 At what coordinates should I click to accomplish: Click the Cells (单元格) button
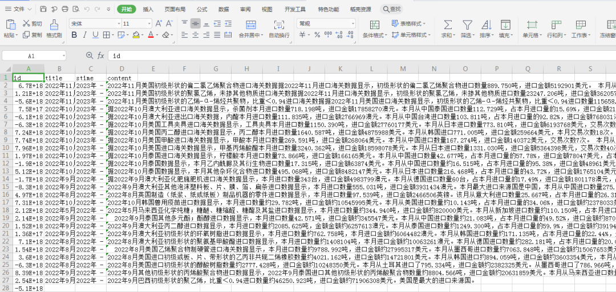[532, 29]
